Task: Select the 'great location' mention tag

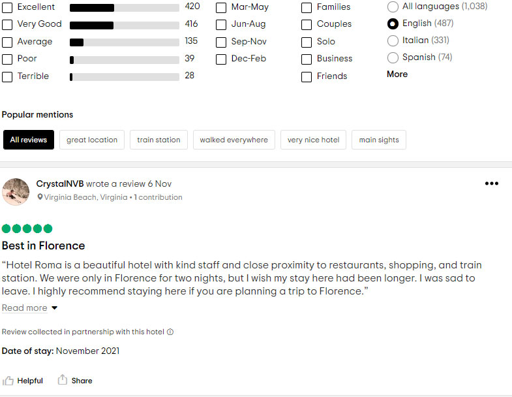Action: tap(92, 140)
